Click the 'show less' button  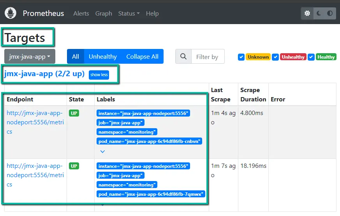pyautogui.click(x=99, y=75)
